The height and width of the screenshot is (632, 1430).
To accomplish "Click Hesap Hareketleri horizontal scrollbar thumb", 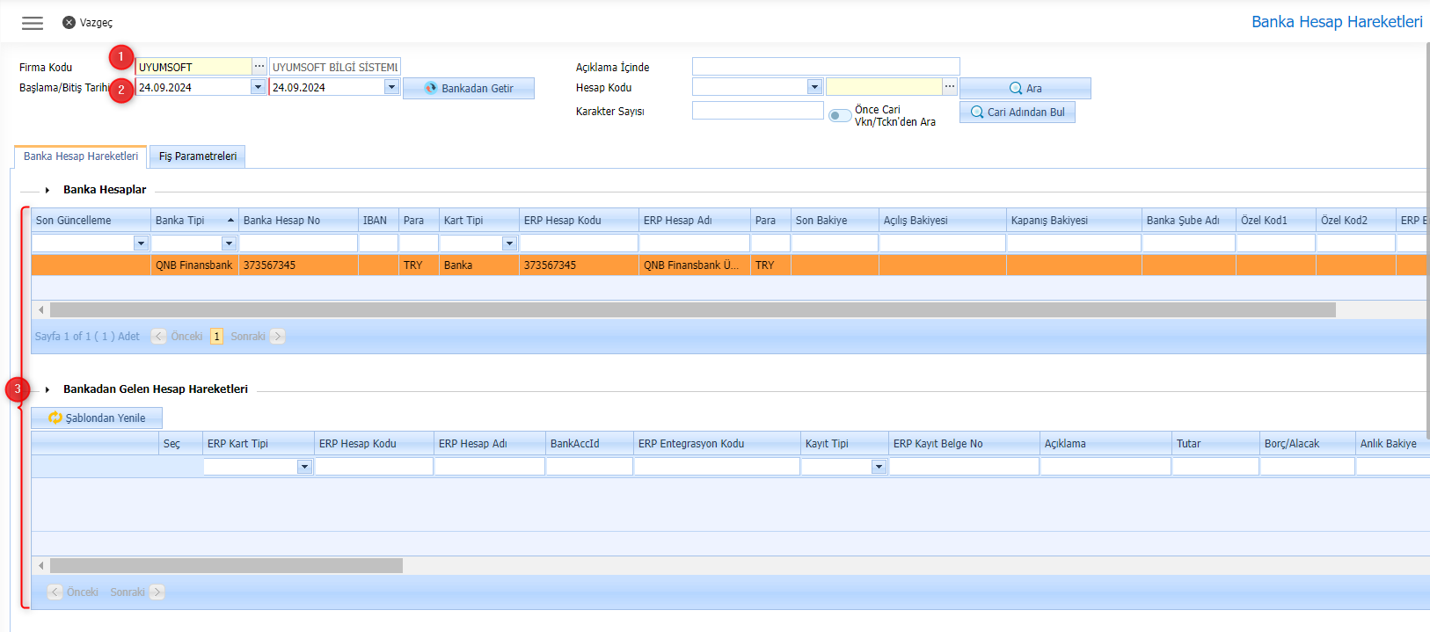I will [x=226, y=566].
